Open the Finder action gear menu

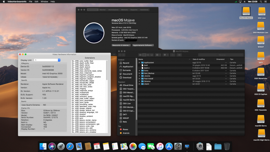pyautogui.click(x=166, y=55)
